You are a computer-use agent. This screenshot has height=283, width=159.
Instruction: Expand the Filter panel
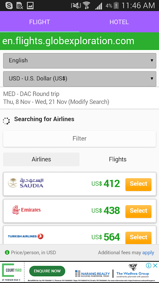[x=79, y=139]
